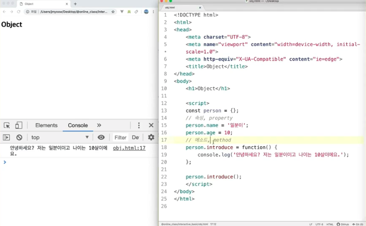This screenshot has width=366, height=226.
Task: Click the eye icon to create live expression
Action: point(101,138)
